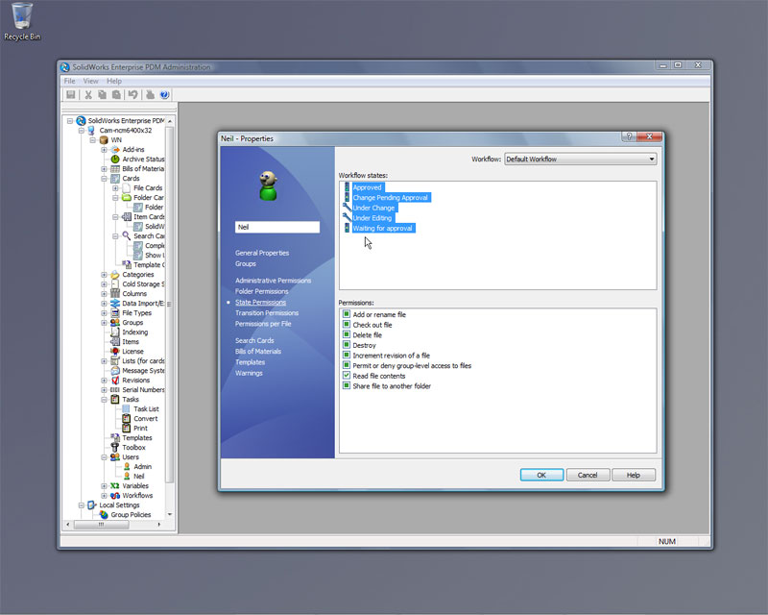This screenshot has width=768, height=615.
Task: Click the Neil username text field
Action: 277,228
